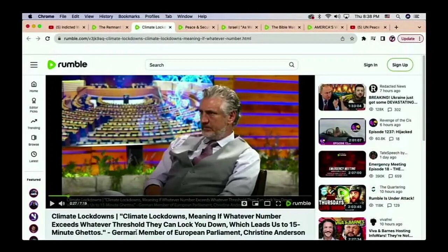Open The Quartering channel avatar
The height and width of the screenshot is (252, 448).
tap(373, 189)
